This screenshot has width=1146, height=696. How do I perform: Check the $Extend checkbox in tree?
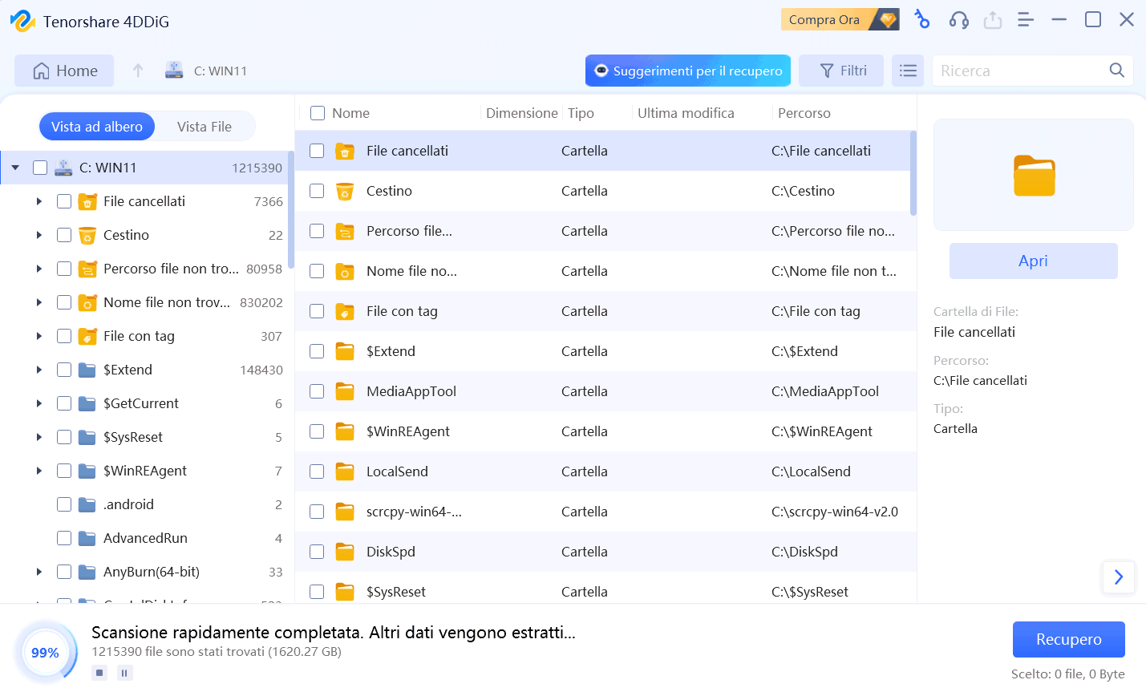pos(64,370)
